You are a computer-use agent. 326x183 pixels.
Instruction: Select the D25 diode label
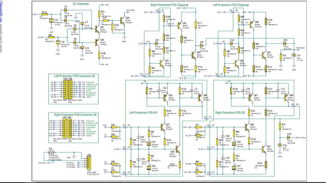pyautogui.click(x=157, y=40)
